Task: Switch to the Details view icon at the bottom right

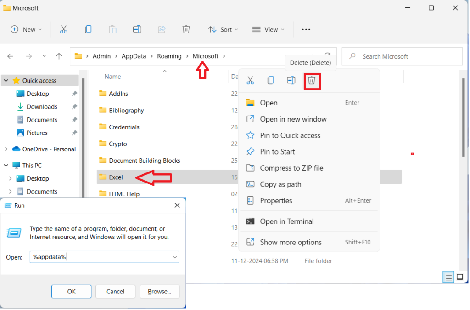Action: [448, 277]
